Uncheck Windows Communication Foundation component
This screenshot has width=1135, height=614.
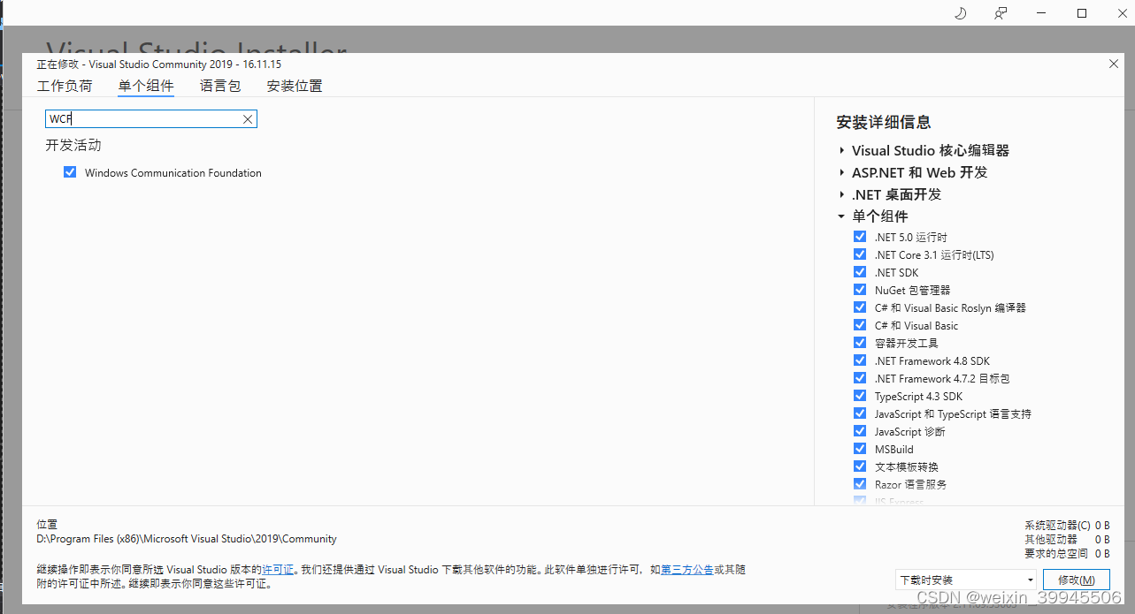[70, 172]
